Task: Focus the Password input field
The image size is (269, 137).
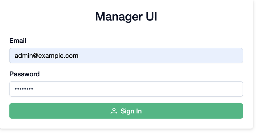Action: tap(126, 89)
